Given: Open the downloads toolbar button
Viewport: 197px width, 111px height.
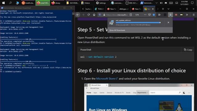Looking at the screenshot, I should (x=171, y=15).
